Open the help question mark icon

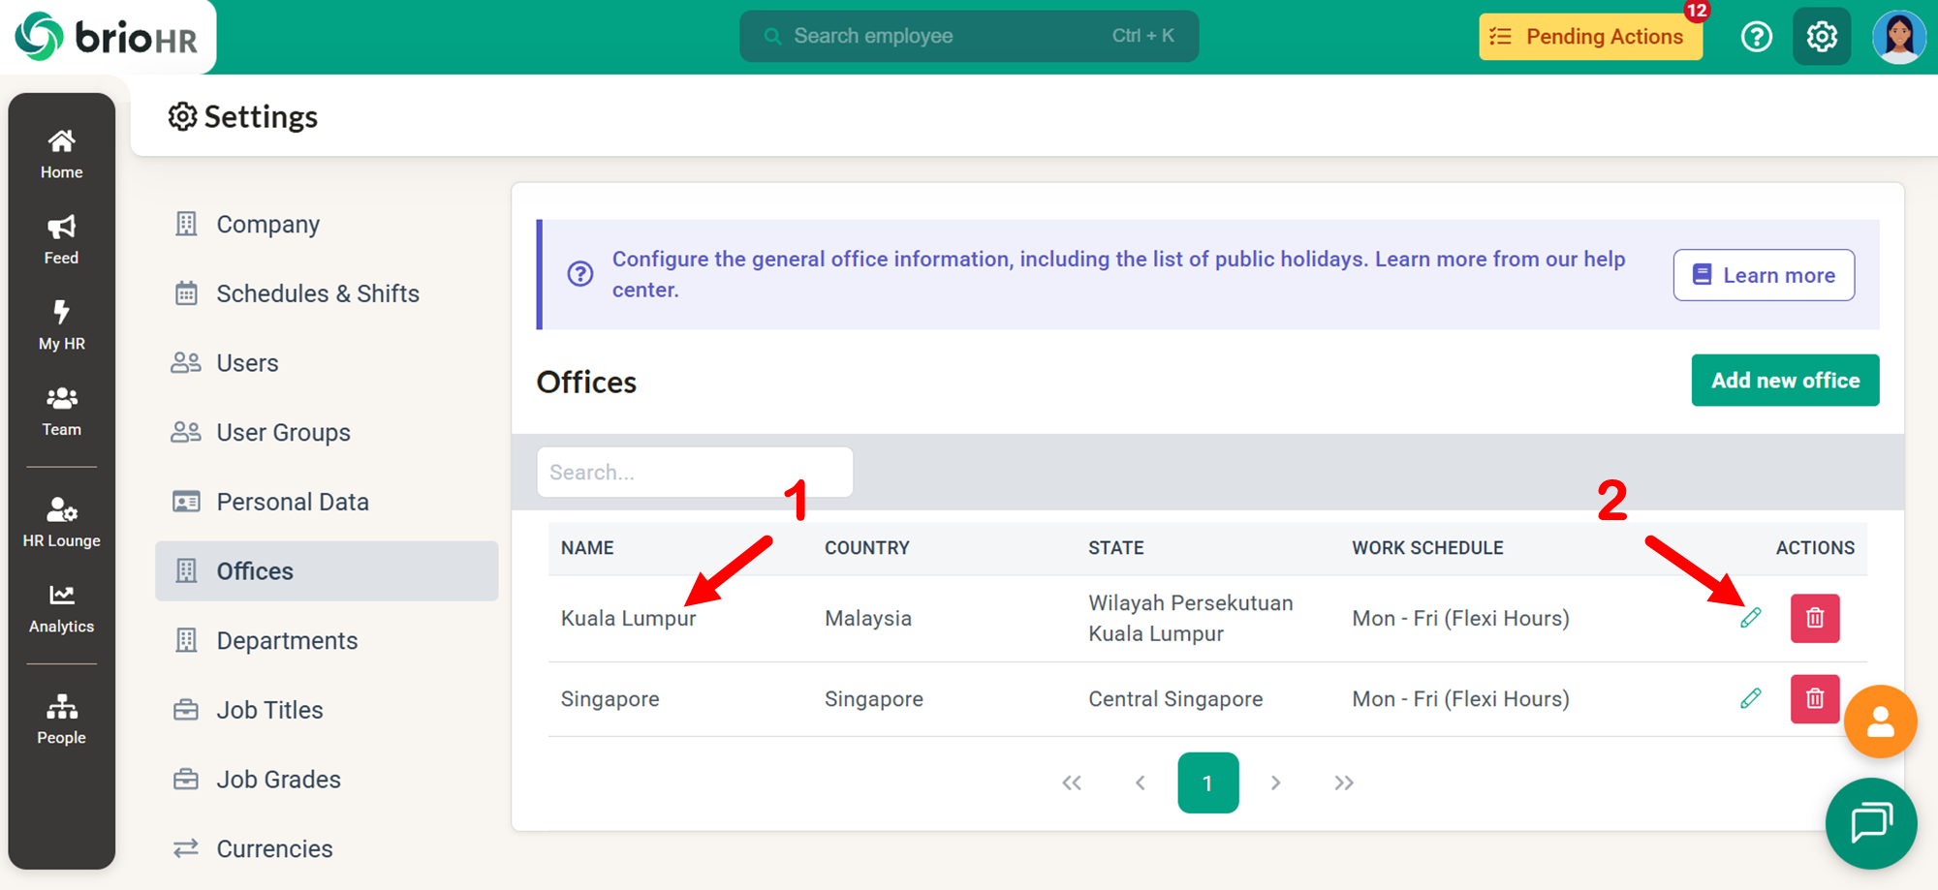(1756, 37)
